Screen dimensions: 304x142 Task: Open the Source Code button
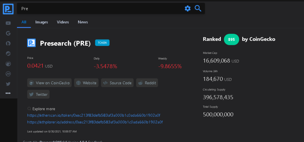pyautogui.click(x=117, y=83)
